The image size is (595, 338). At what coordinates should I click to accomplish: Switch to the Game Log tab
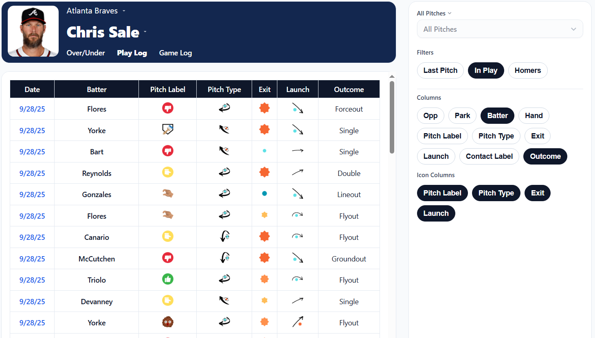175,53
